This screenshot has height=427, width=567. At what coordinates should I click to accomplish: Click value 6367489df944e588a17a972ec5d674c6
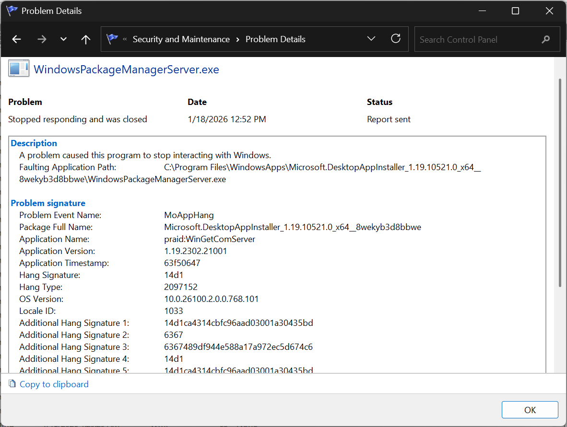tap(238, 347)
